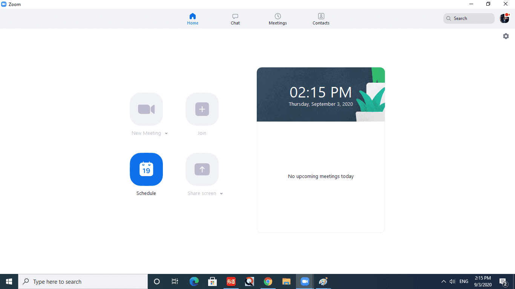Click the Join meeting plus icon
Image resolution: width=515 pixels, height=289 pixels.
202,109
